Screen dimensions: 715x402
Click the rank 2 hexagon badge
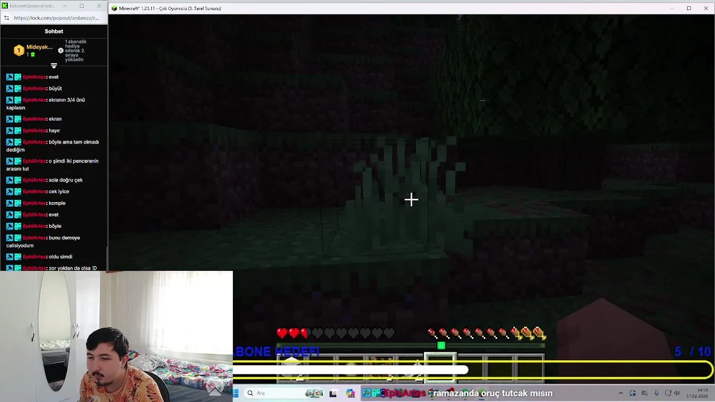tap(61, 50)
